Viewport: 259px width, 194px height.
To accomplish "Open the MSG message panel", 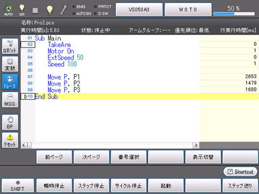I will click(x=10, y=100).
